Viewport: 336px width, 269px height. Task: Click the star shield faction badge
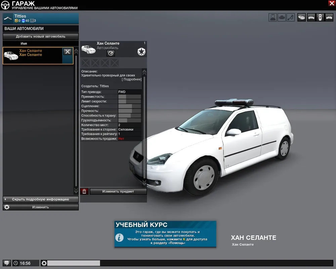click(x=141, y=51)
